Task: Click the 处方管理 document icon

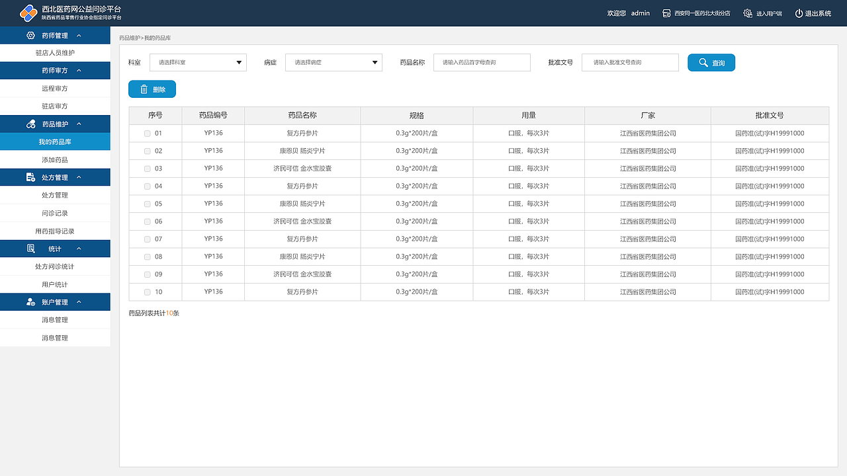Action: pos(30,178)
